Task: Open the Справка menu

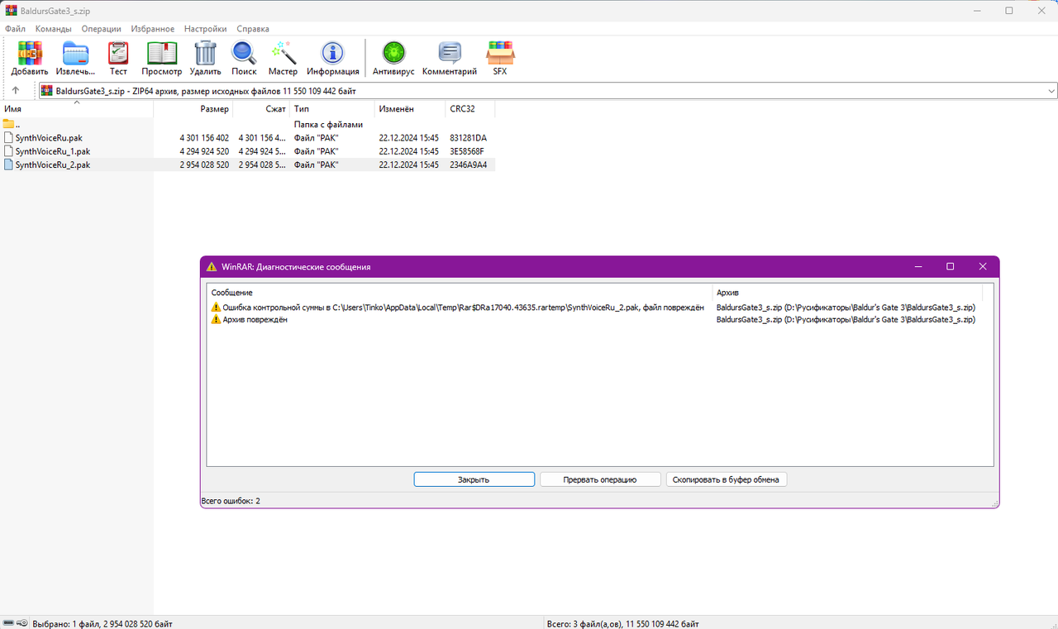Action: (x=253, y=29)
